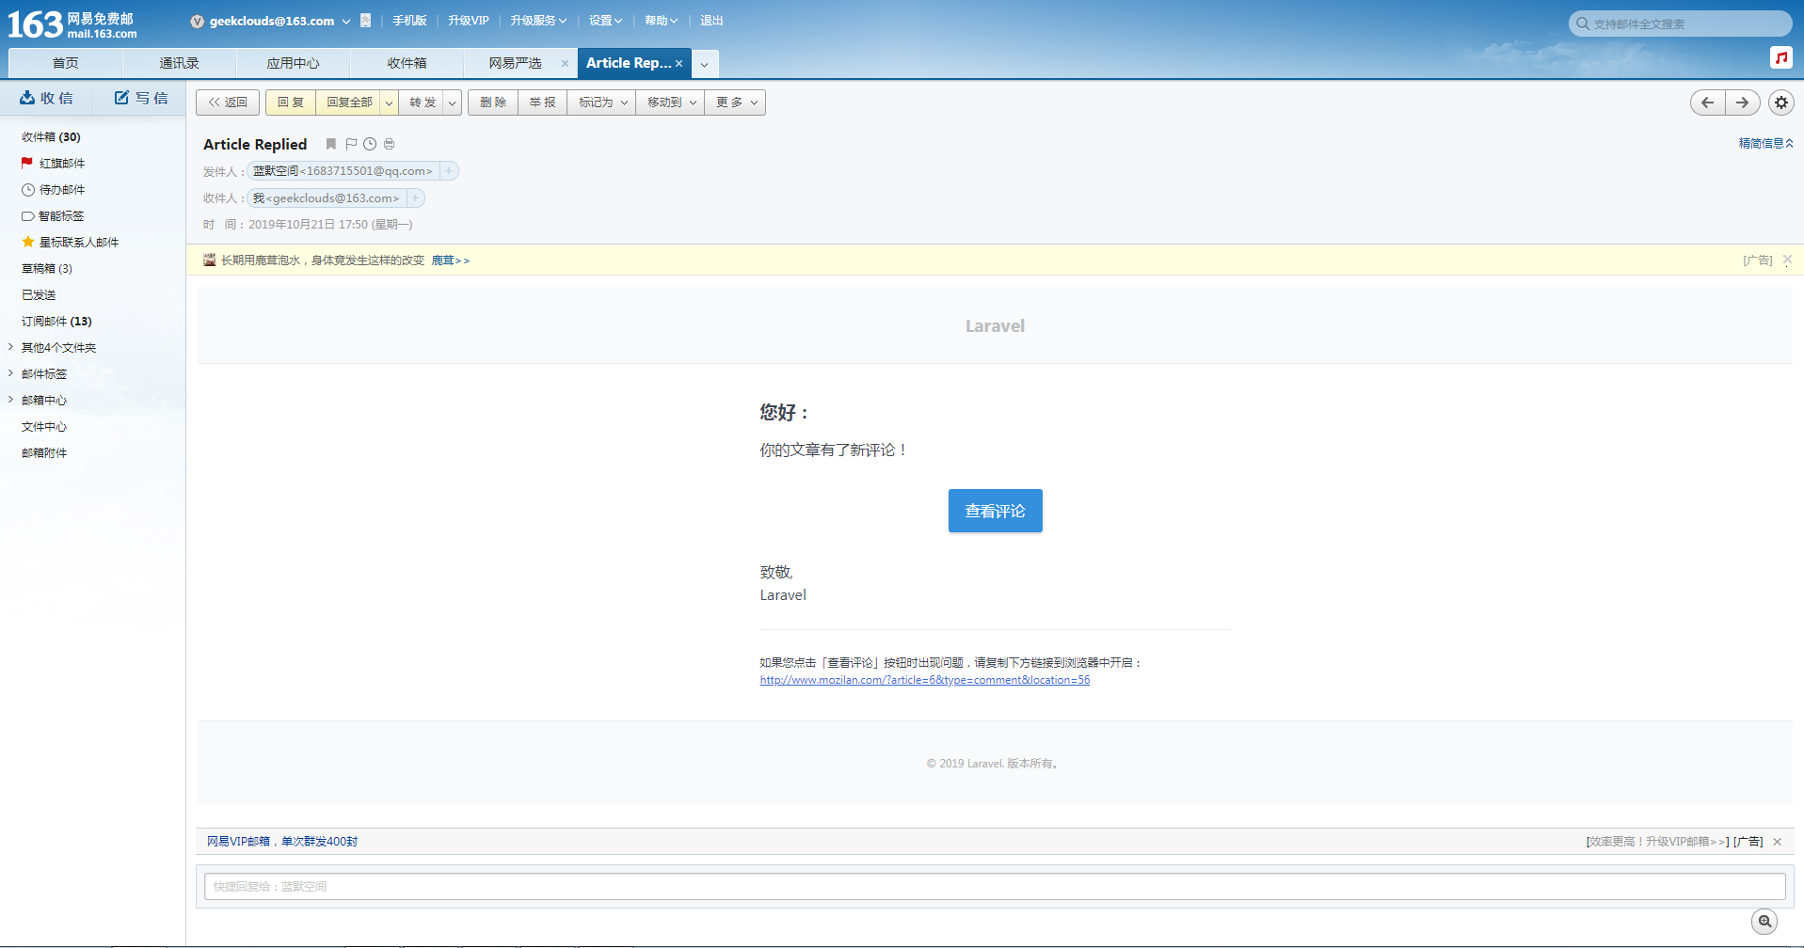Open the 标记为 dropdown
The height and width of the screenshot is (948, 1804).
click(602, 103)
